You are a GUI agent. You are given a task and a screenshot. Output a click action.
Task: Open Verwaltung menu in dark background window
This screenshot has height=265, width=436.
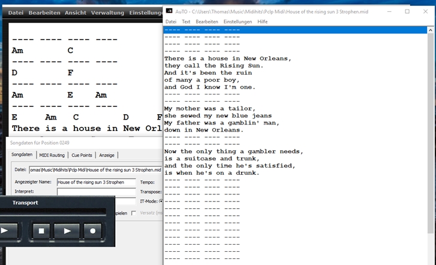tap(107, 13)
